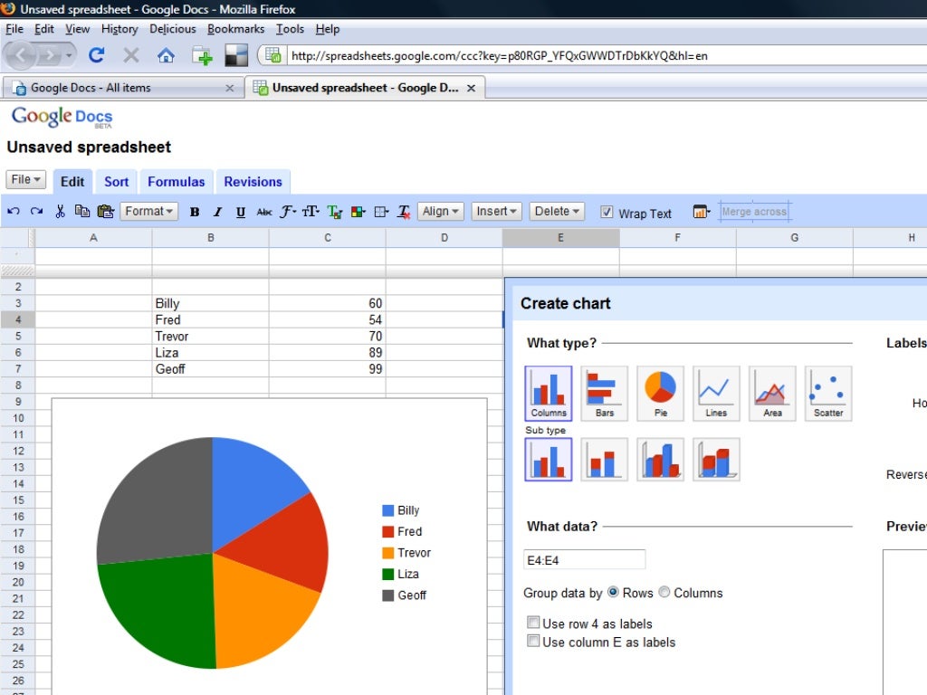Screen dimensions: 927x695
Task: Enable Use column E as labels
Action: 533,641
